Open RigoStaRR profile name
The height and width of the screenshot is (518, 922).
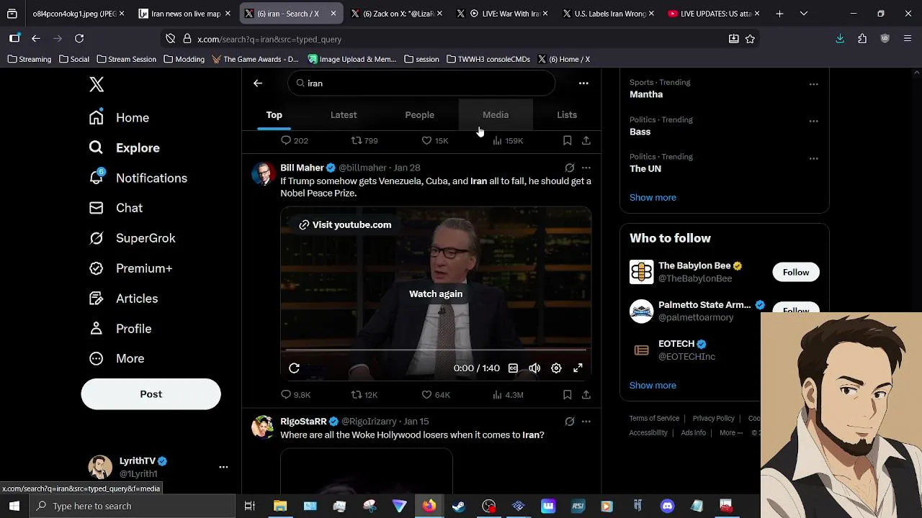[303, 422]
